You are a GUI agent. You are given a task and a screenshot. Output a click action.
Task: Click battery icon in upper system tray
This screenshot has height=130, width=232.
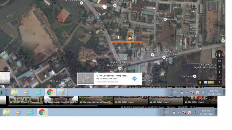tap(182, 92)
